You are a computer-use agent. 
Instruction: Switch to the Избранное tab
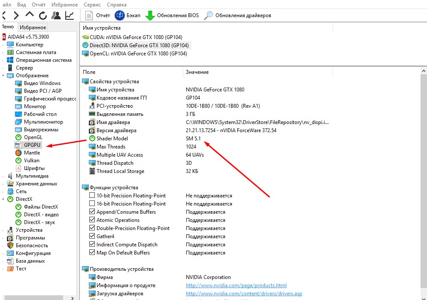33,27
